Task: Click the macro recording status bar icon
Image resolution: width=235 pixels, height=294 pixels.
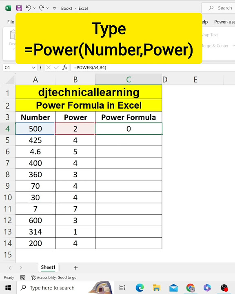Action: pyautogui.click(x=23, y=278)
